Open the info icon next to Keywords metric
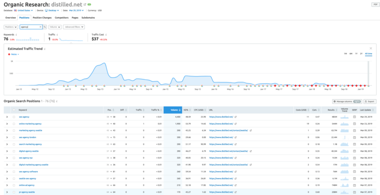380x195 pixels. (16, 35)
